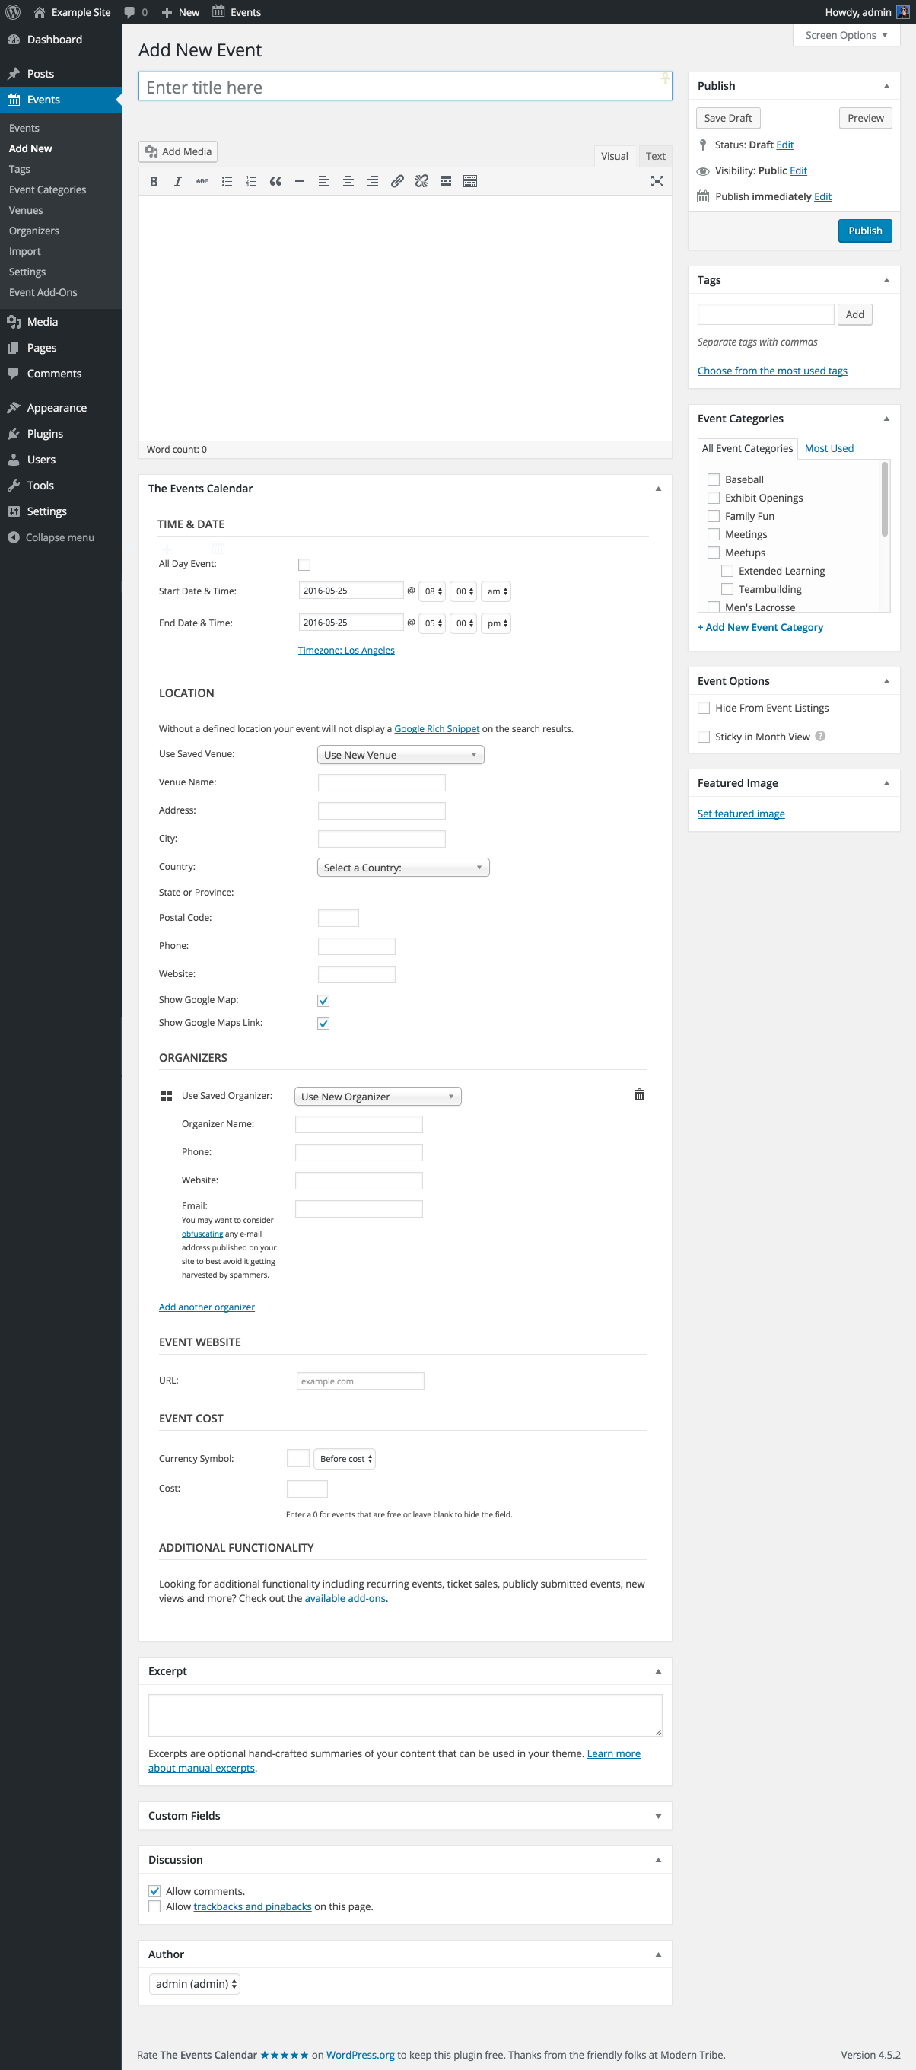Insert a blockquote using the toolbar
Image resolution: width=916 pixels, height=2070 pixels.
[275, 182]
